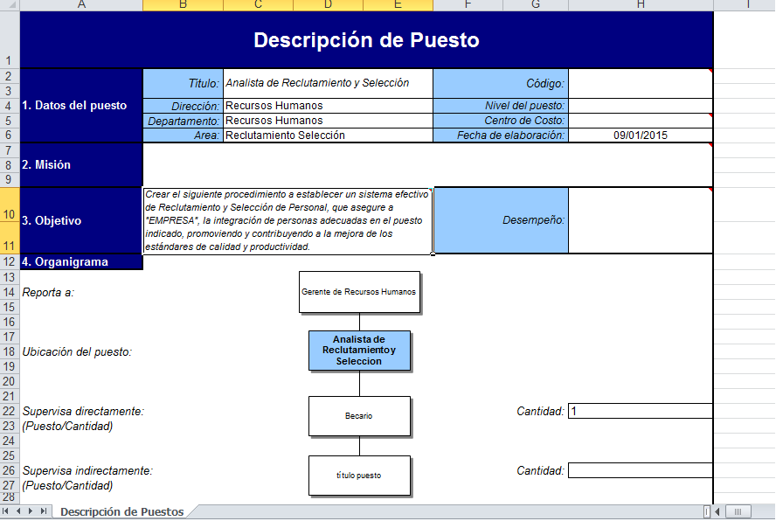776x521 pixels.
Task: Select row 1 header
Action: coord(10,39)
